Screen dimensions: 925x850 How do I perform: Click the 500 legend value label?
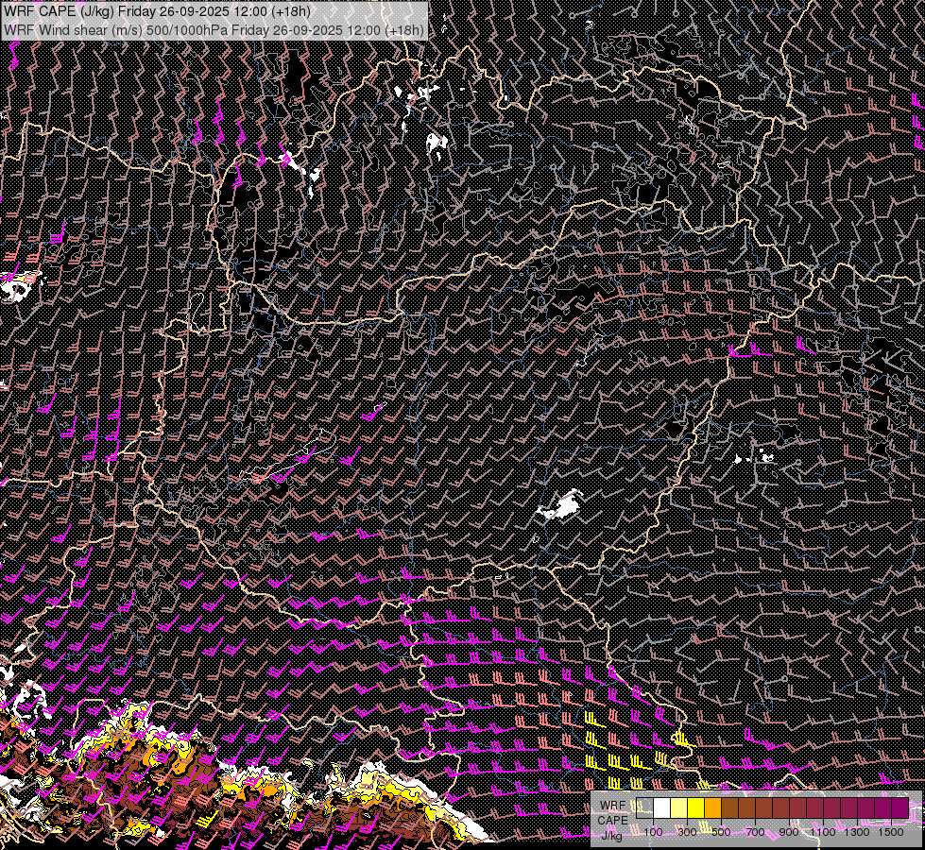click(x=722, y=832)
